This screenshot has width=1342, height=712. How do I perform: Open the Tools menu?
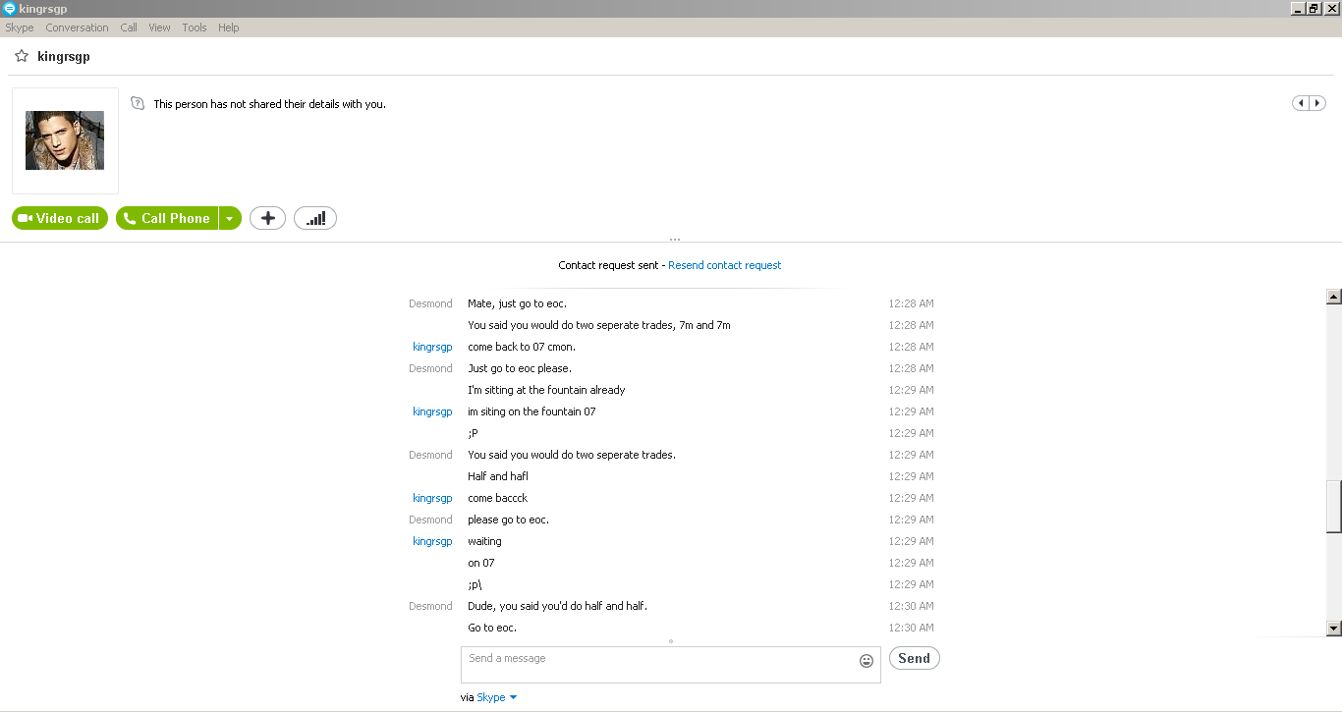[195, 27]
